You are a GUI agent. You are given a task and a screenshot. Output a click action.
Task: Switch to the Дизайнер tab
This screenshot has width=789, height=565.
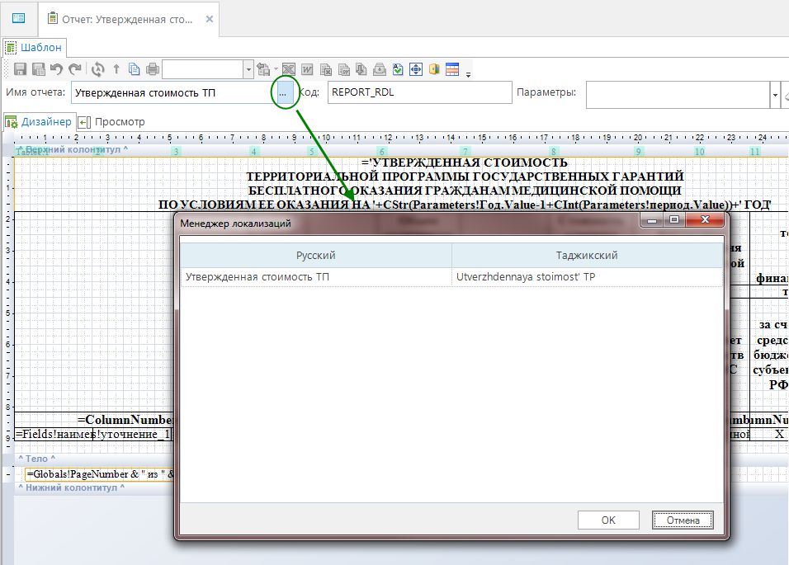pos(40,121)
